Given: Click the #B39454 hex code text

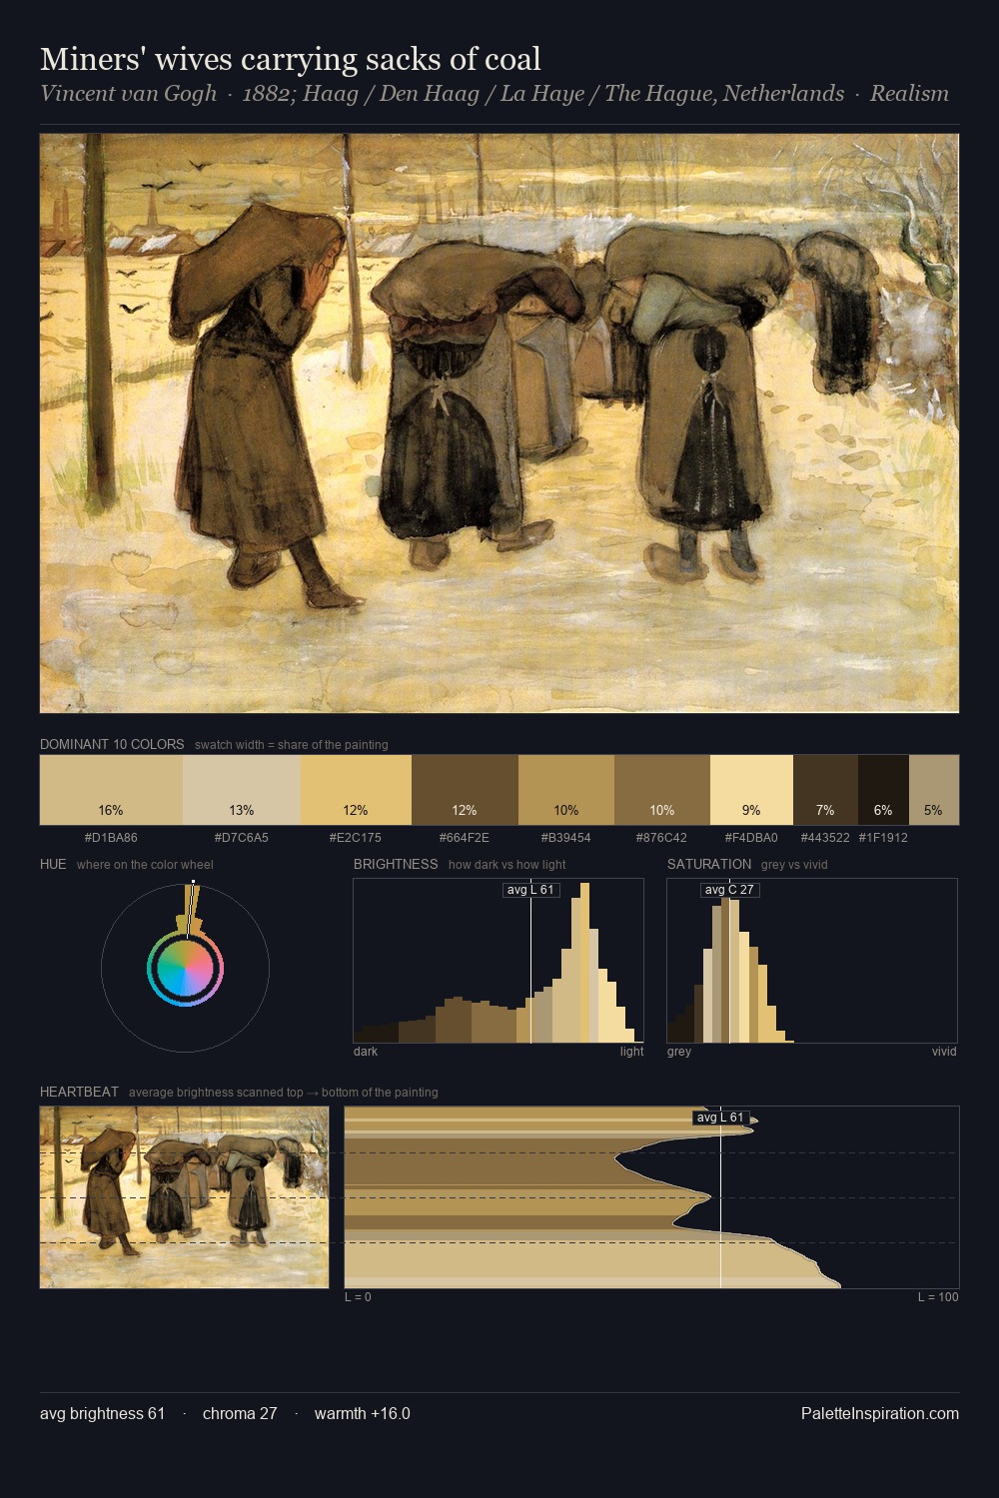Looking at the screenshot, I should [x=566, y=838].
